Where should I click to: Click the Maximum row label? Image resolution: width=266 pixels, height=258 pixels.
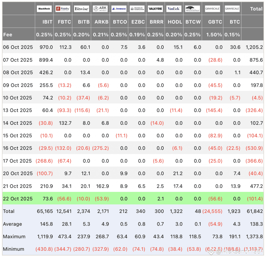14,236
